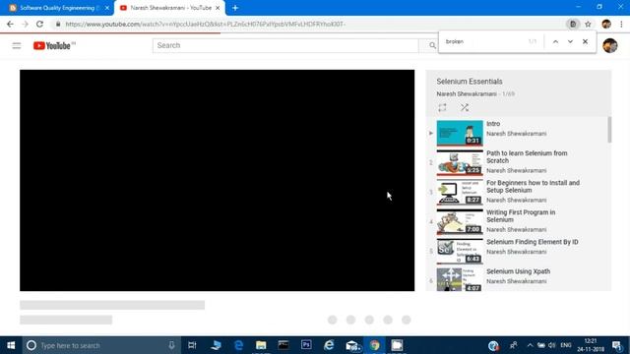Open 'Selenium Using Xpath' video

[519, 271]
